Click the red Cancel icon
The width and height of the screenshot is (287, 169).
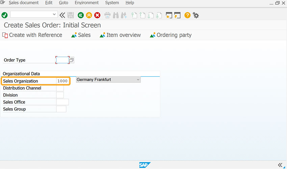click(x=97, y=15)
